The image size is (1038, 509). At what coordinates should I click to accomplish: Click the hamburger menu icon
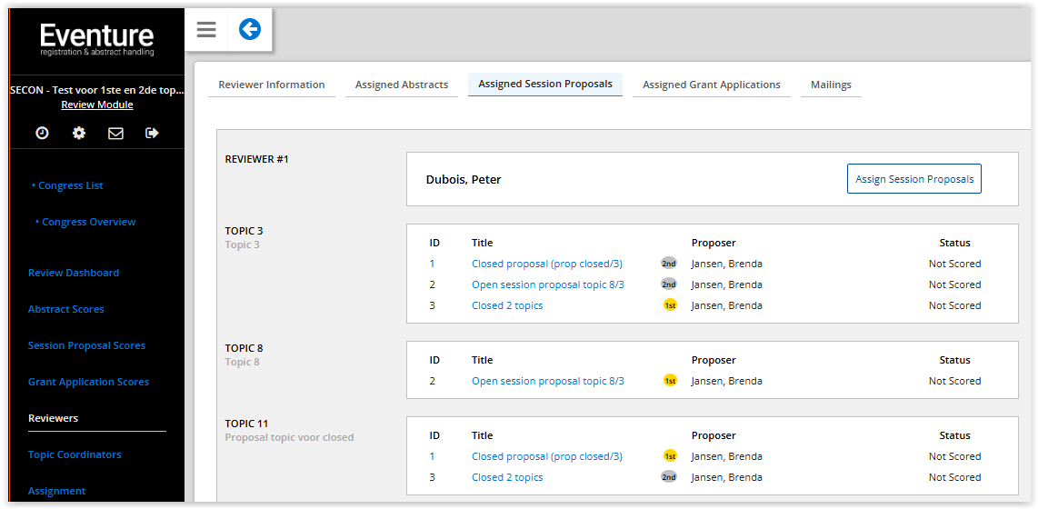(206, 30)
